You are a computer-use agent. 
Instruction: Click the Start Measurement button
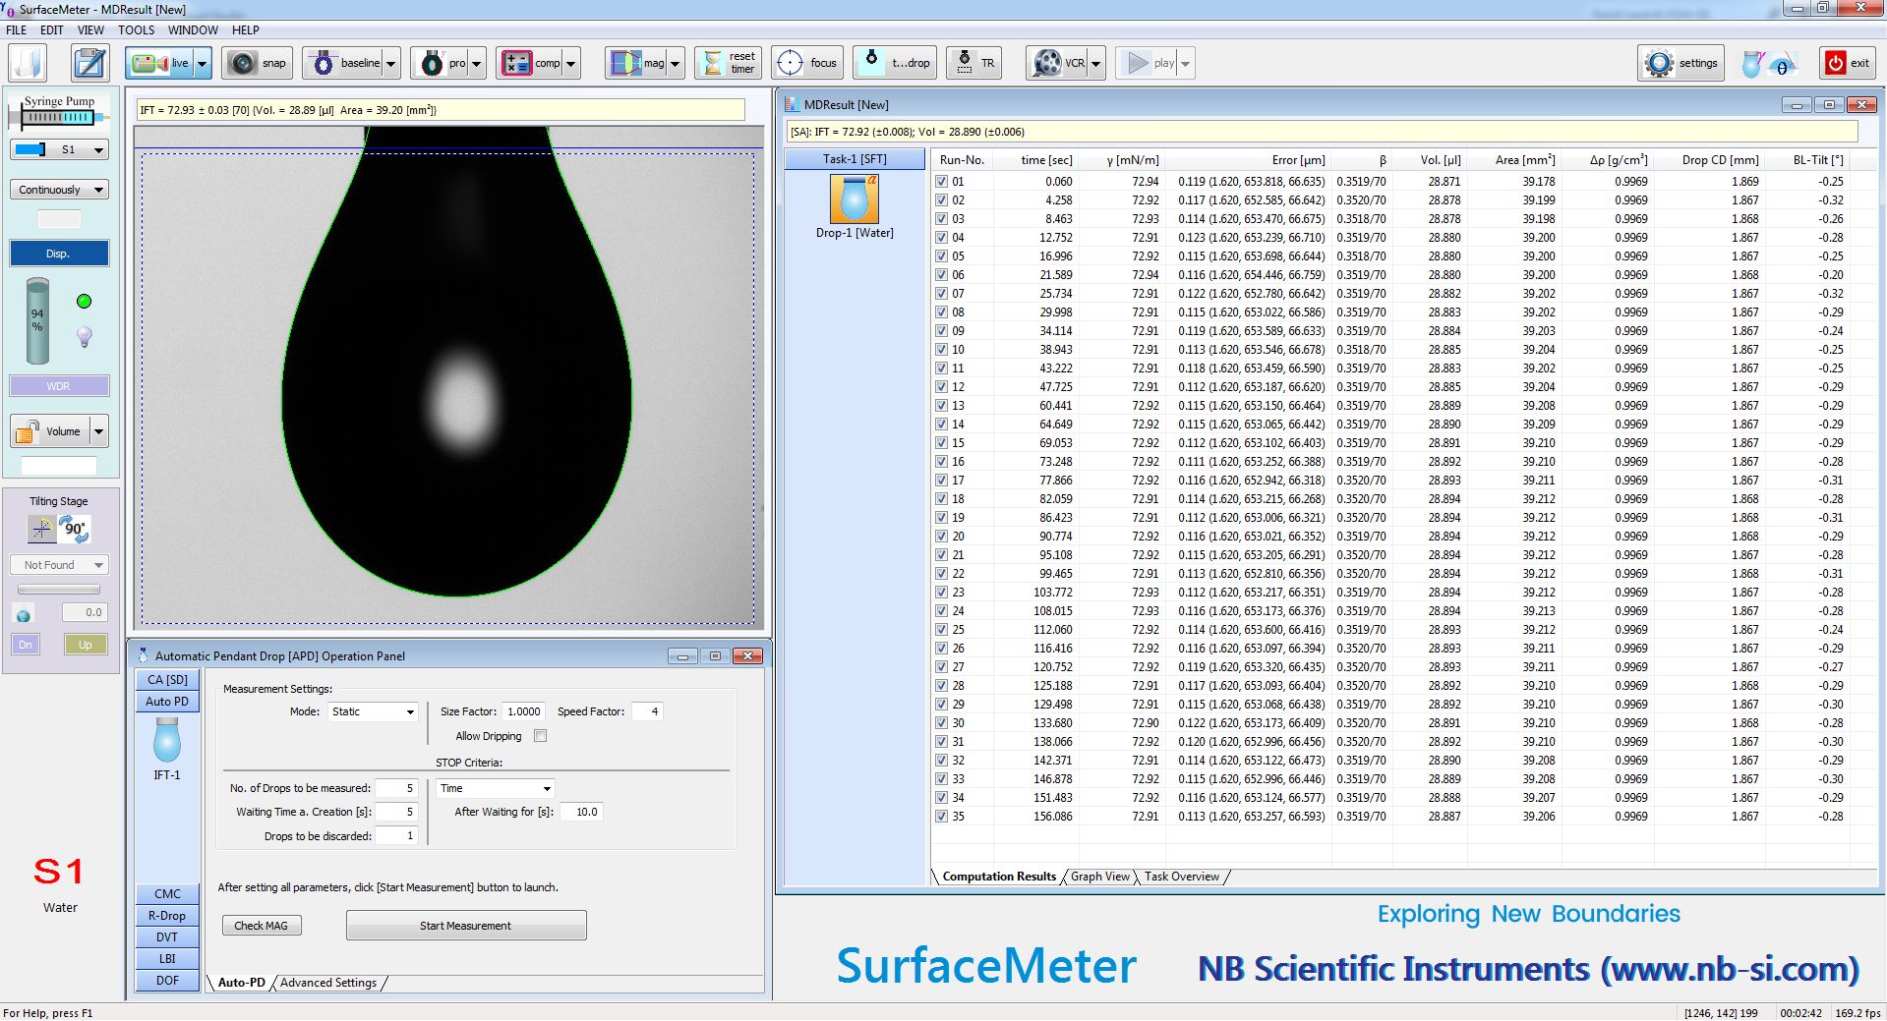pos(466,926)
